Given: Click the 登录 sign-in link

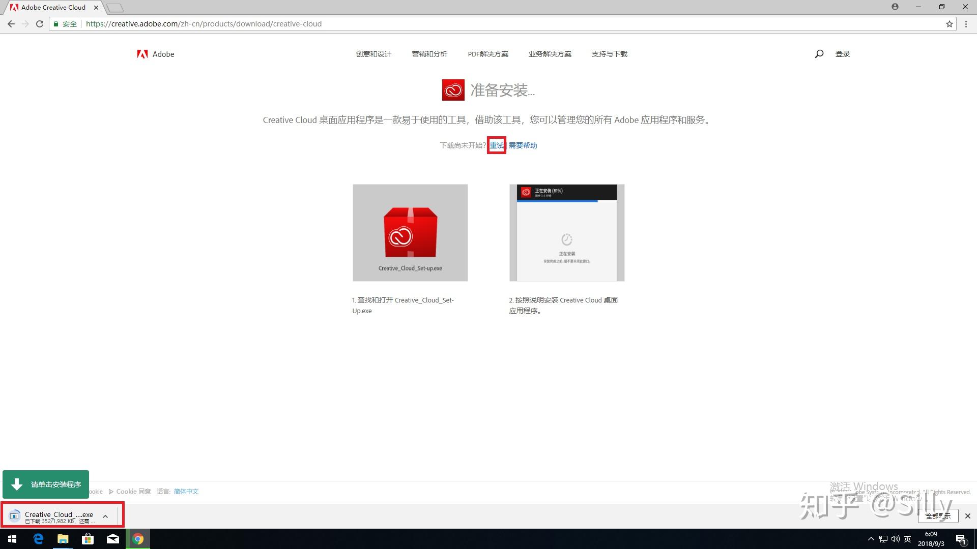Looking at the screenshot, I should (842, 54).
